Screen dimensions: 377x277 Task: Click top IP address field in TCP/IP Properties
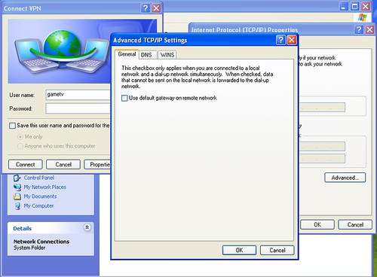pyautogui.click(x=322, y=108)
